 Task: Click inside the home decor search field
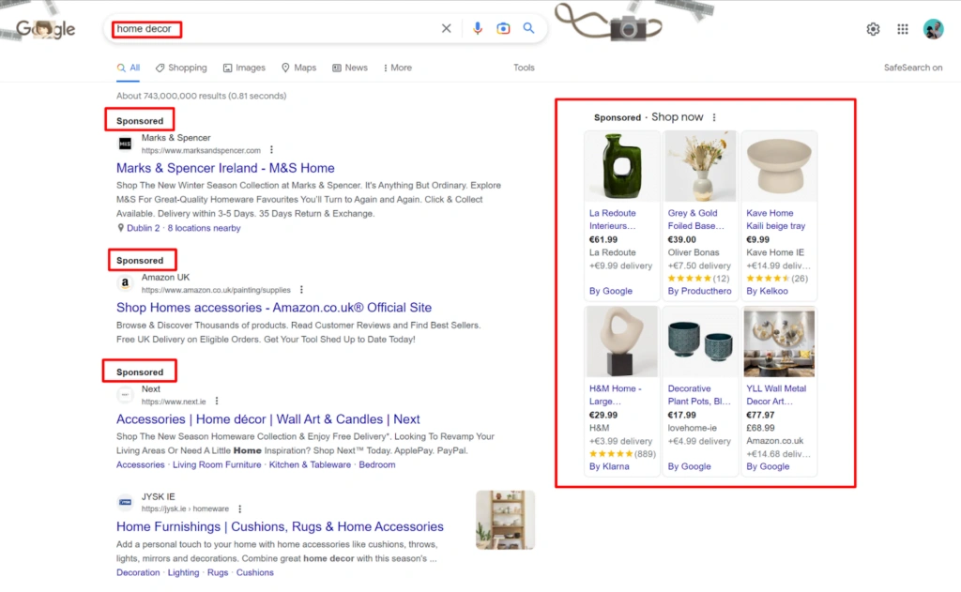(x=282, y=28)
